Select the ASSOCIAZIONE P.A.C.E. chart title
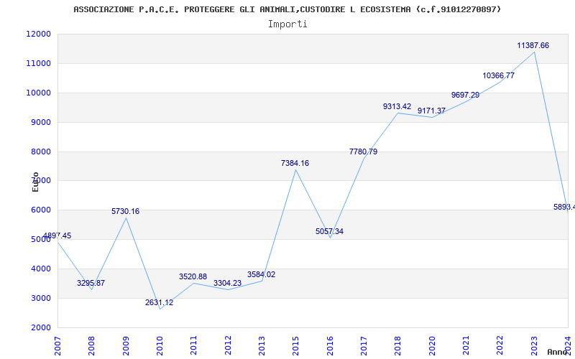 pyautogui.click(x=287, y=9)
